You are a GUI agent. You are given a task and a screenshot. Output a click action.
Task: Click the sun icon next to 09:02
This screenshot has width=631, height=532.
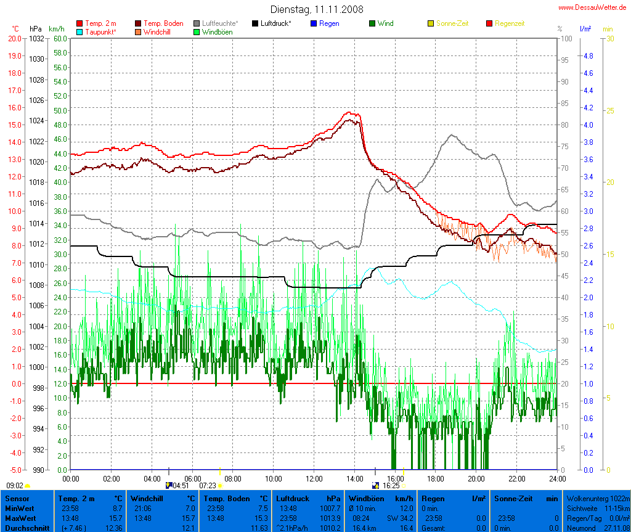[x=28, y=486]
